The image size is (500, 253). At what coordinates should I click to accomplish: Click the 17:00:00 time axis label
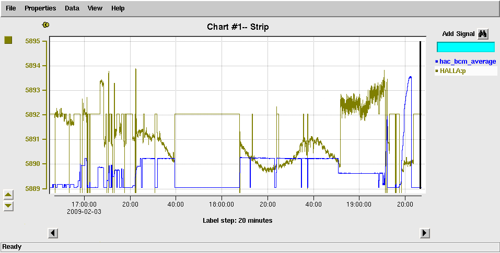[84, 204]
